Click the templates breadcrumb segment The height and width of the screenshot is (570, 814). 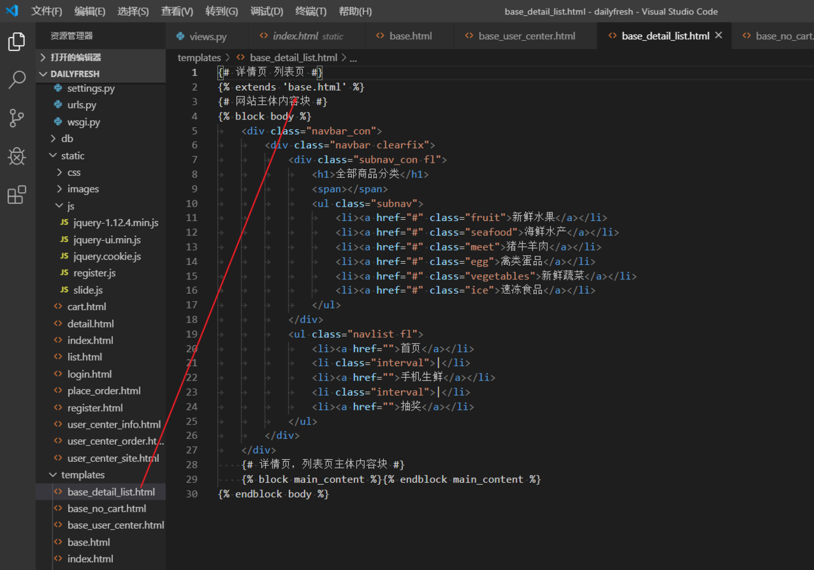[199, 58]
